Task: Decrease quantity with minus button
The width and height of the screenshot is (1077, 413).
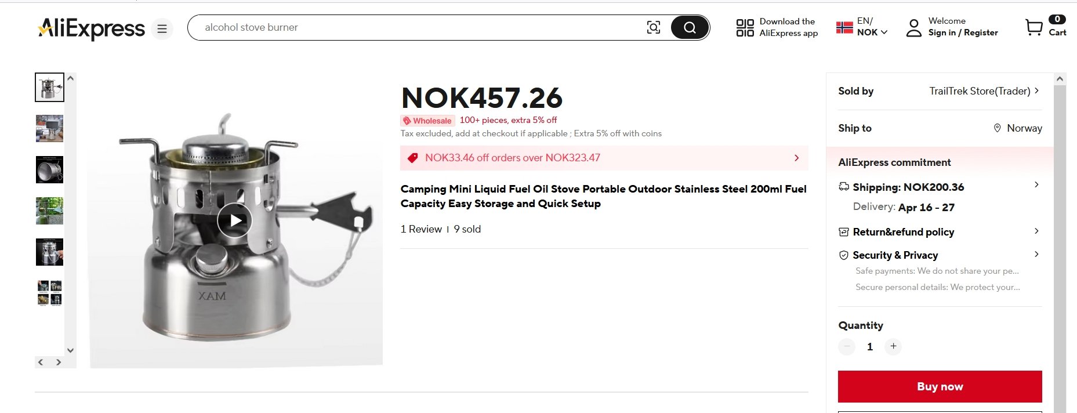Action: click(847, 346)
